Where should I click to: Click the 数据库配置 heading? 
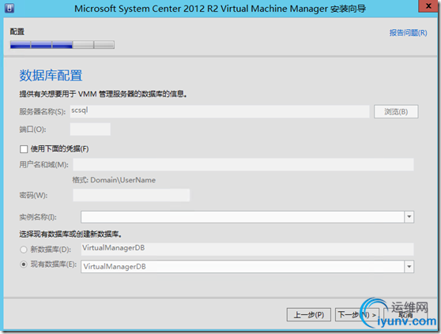pos(51,75)
